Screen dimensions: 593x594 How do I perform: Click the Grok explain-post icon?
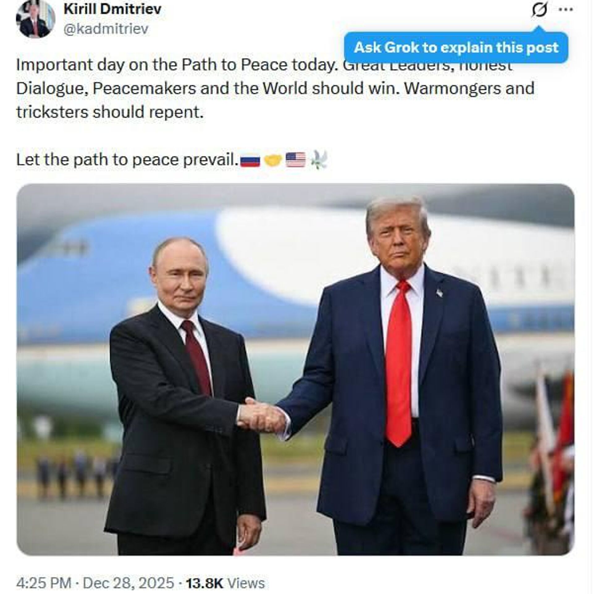tap(539, 10)
